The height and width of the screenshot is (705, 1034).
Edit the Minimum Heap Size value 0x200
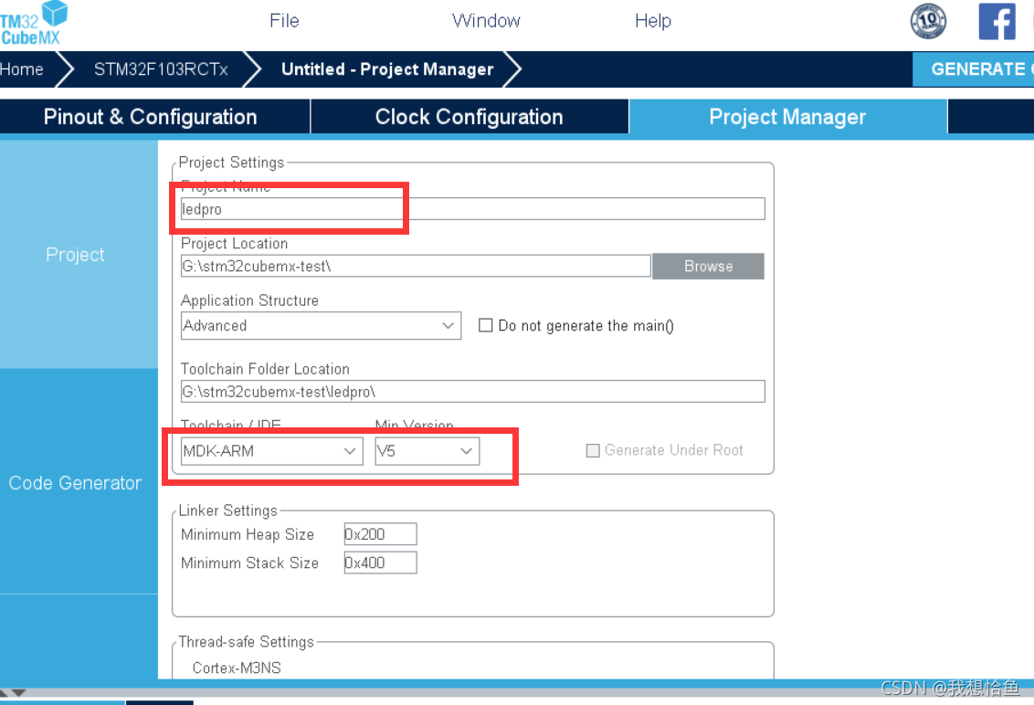[x=380, y=534]
